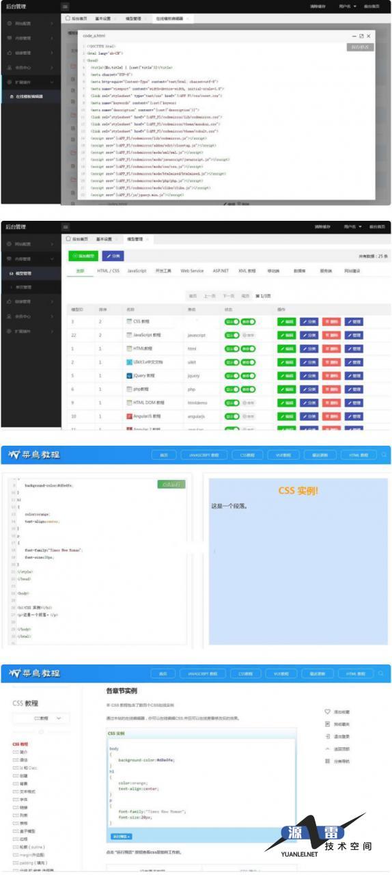Click search icon on the code runner page header

(384, 455)
